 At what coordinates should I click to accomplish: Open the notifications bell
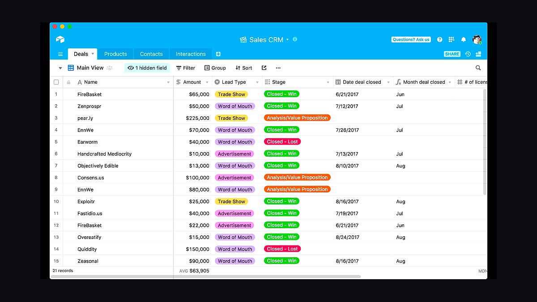464,40
